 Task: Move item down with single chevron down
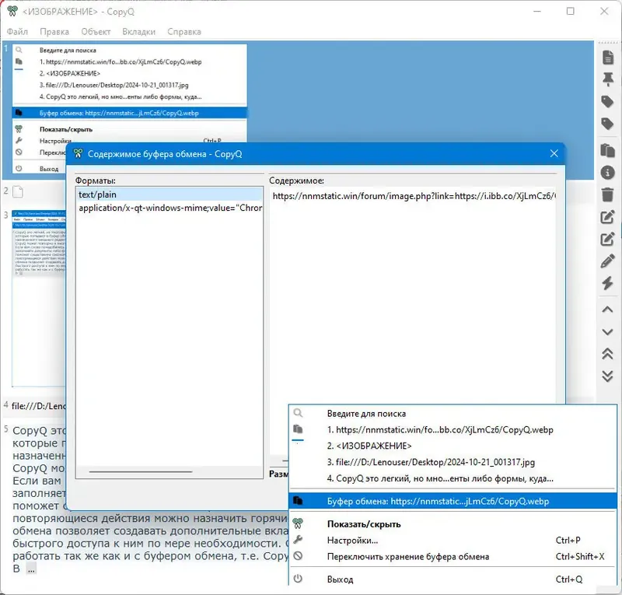click(x=608, y=332)
